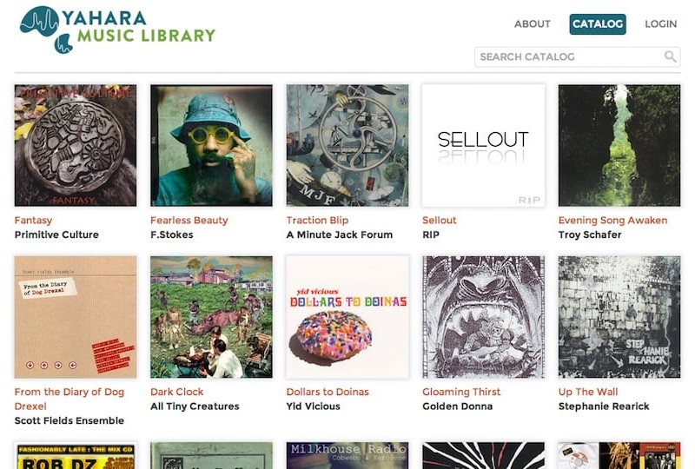Open the Gloaming Thirst album artwork

[x=483, y=317]
